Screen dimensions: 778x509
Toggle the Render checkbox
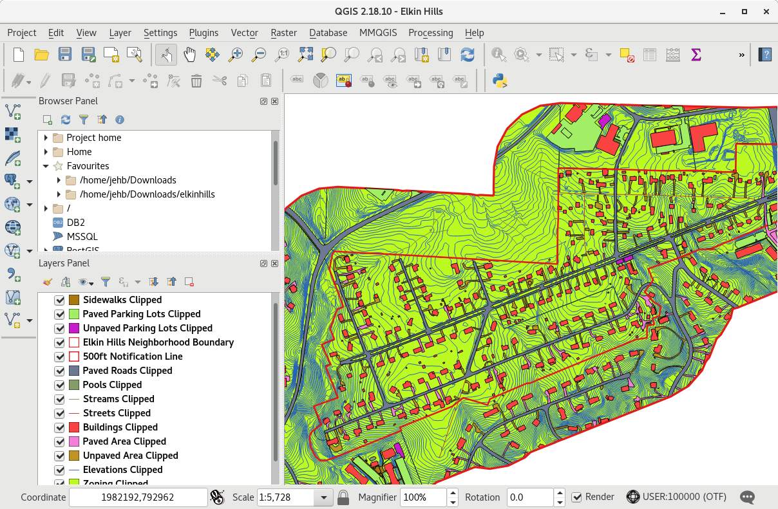(x=577, y=497)
